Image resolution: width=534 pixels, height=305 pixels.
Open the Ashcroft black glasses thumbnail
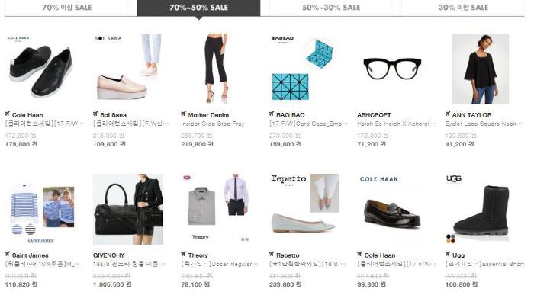[392, 69]
